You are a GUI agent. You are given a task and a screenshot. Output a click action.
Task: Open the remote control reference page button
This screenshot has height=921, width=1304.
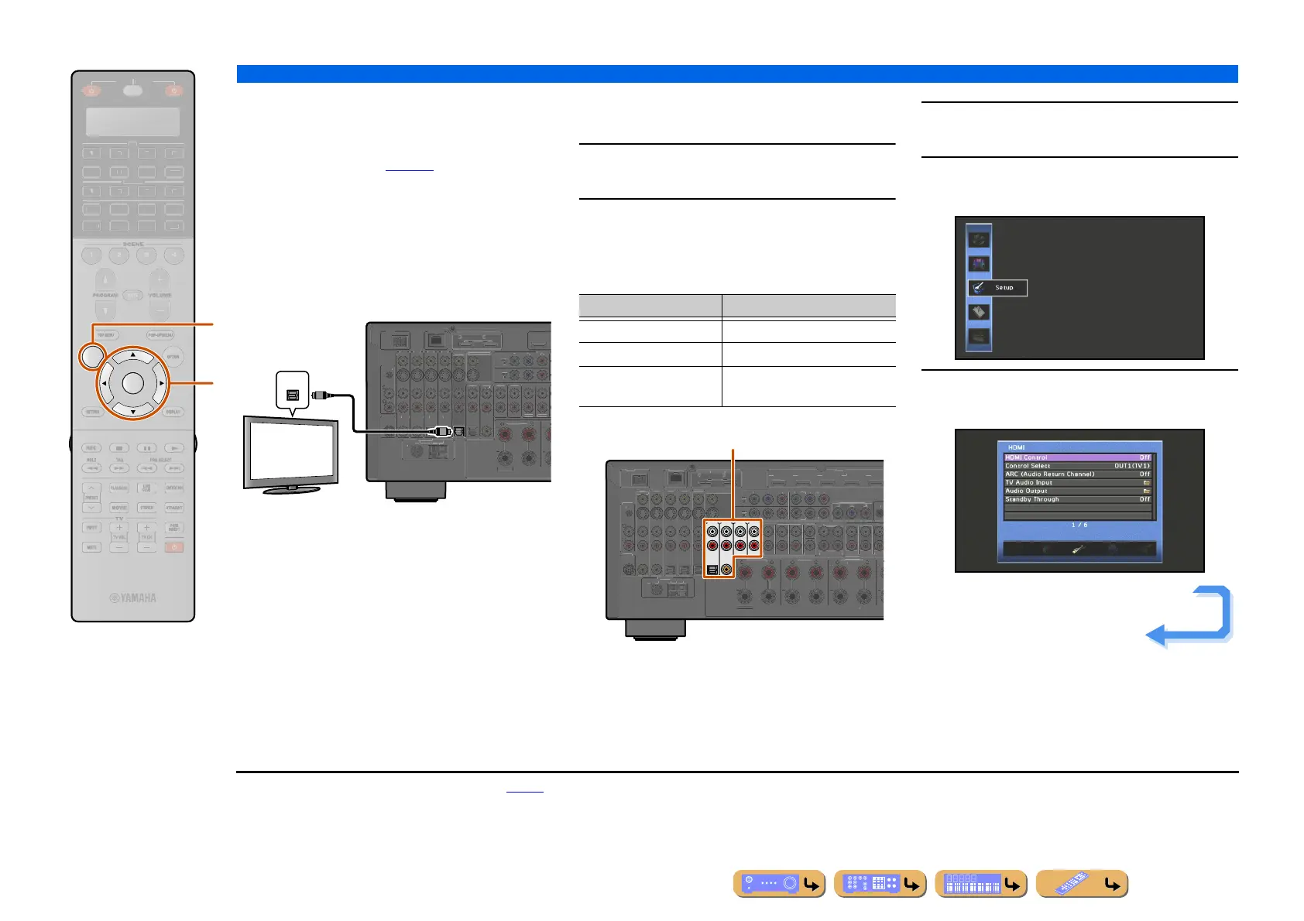tap(1082, 883)
